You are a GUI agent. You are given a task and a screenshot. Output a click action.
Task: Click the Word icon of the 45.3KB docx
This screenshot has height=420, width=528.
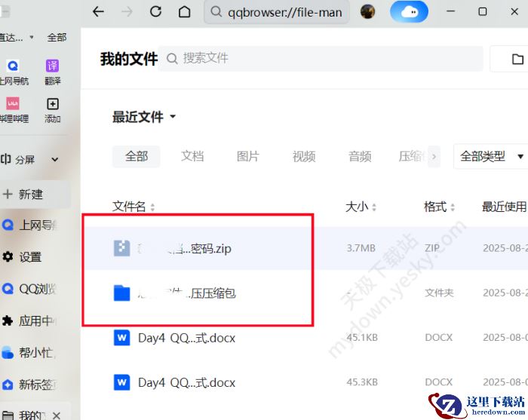pyautogui.click(x=121, y=382)
